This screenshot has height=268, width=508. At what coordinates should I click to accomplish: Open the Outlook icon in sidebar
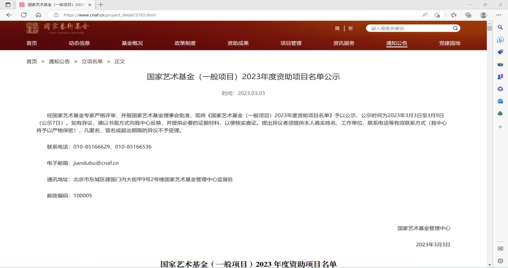pos(500,101)
